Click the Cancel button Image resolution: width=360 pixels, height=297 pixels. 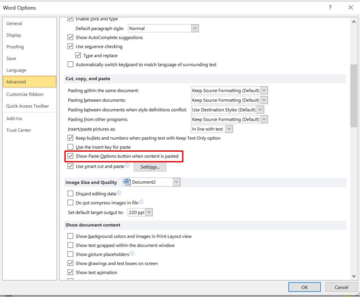pos(341,287)
